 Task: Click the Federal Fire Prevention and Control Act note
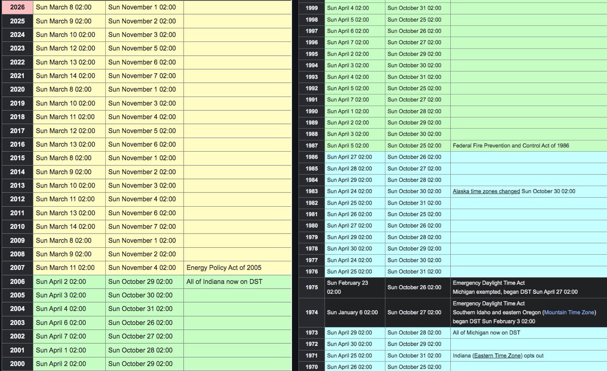[x=511, y=146]
